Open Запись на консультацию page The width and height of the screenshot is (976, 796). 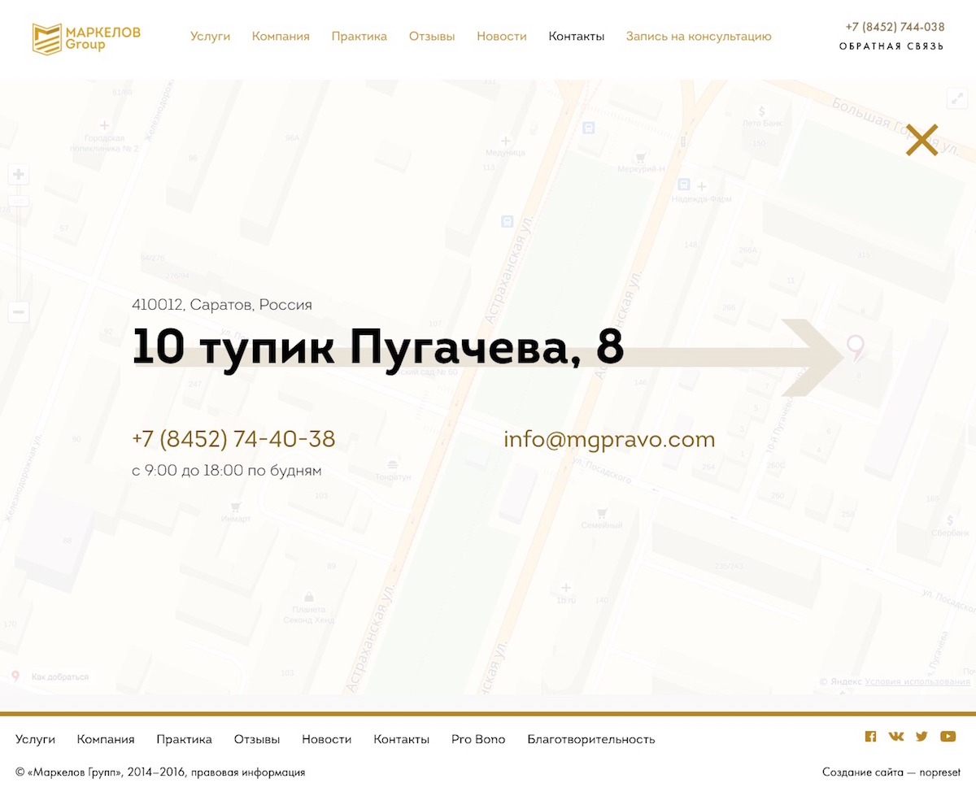(698, 37)
